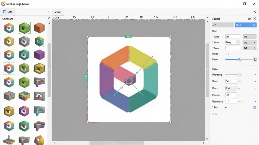Add an item with the plus beside T Ints
The width and height of the screenshot is (259, 145).
[x=226, y=107]
